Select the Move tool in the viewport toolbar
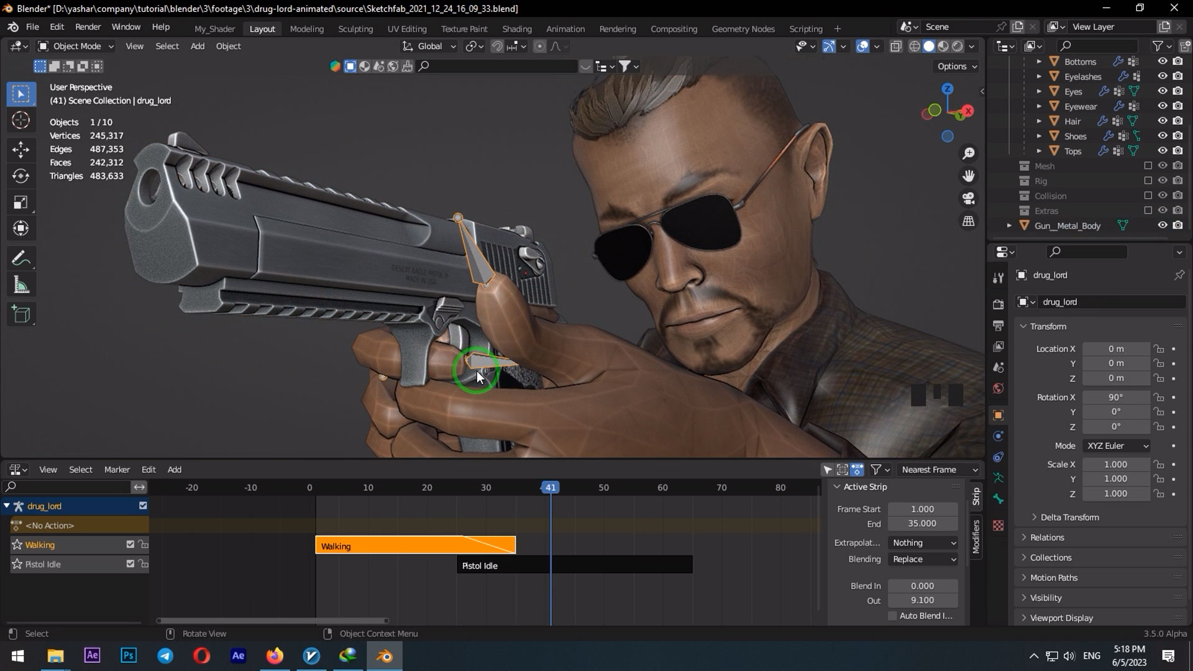Image resolution: width=1193 pixels, height=671 pixels. [21, 149]
